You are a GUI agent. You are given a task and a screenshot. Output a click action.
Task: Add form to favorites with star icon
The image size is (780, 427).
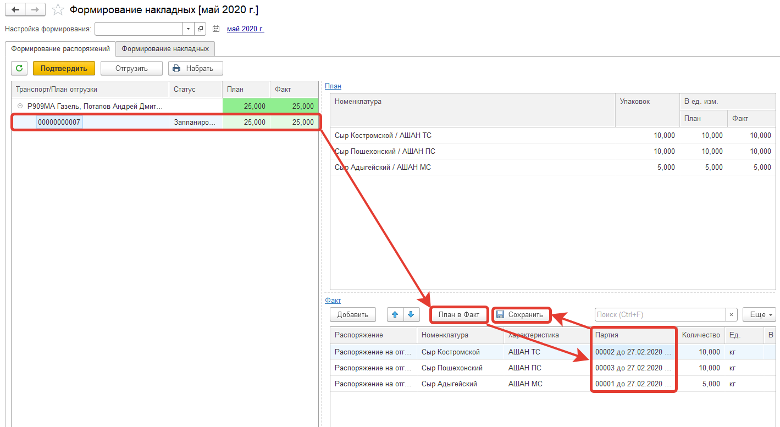click(x=58, y=10)
